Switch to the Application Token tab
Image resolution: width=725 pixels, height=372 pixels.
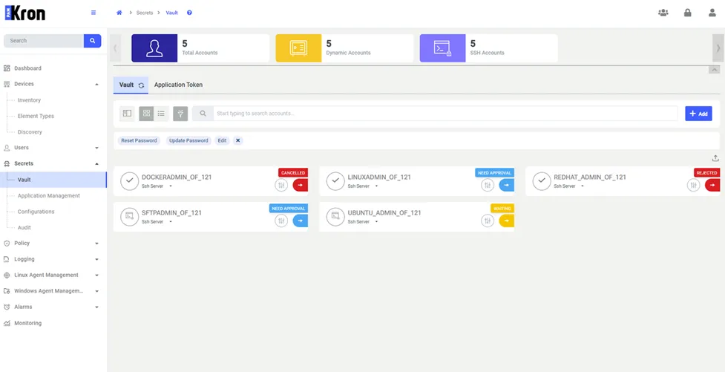178,85
